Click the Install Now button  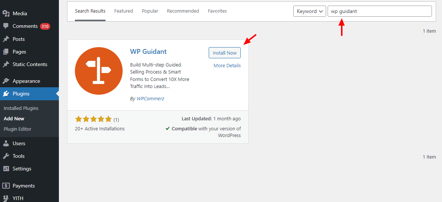pyautogui.click(x=225, y=53)
